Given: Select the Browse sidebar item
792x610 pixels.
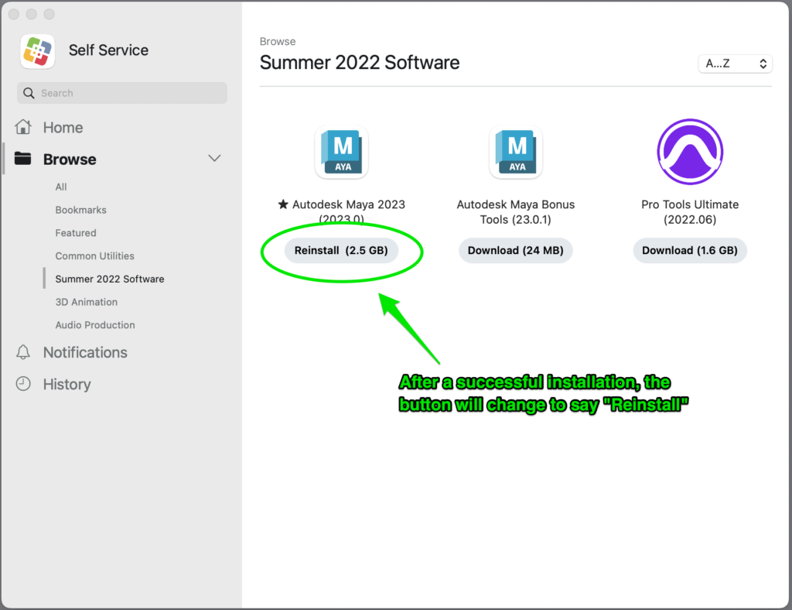Looking at the screenshot, I should (x=70, y=159).
